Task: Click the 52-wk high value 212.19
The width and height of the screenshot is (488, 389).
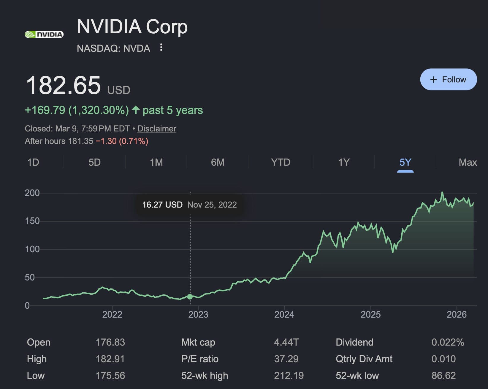Action: [289, 375]
